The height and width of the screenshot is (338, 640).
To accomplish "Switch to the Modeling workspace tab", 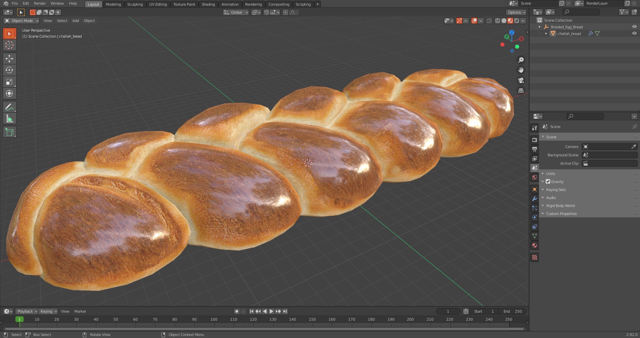I will (x=113, y=4).
